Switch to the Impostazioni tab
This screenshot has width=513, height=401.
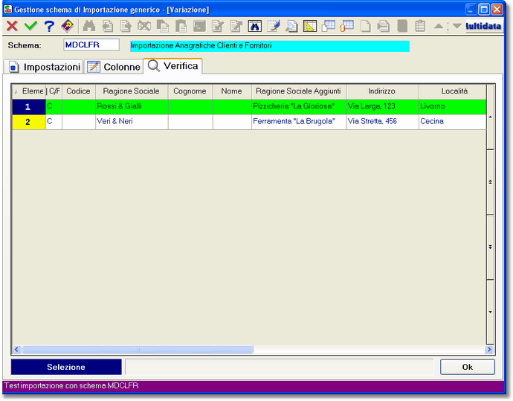pos(44,67)
